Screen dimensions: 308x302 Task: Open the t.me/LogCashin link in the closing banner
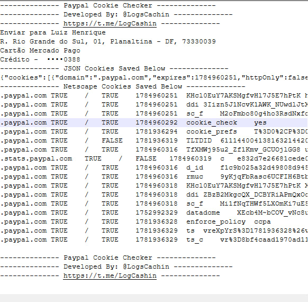[x=110, y=276]
